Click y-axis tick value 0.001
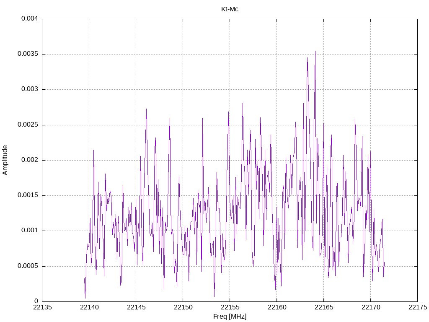The width and height of the screenshot is (429, 322). pos(30,231)
